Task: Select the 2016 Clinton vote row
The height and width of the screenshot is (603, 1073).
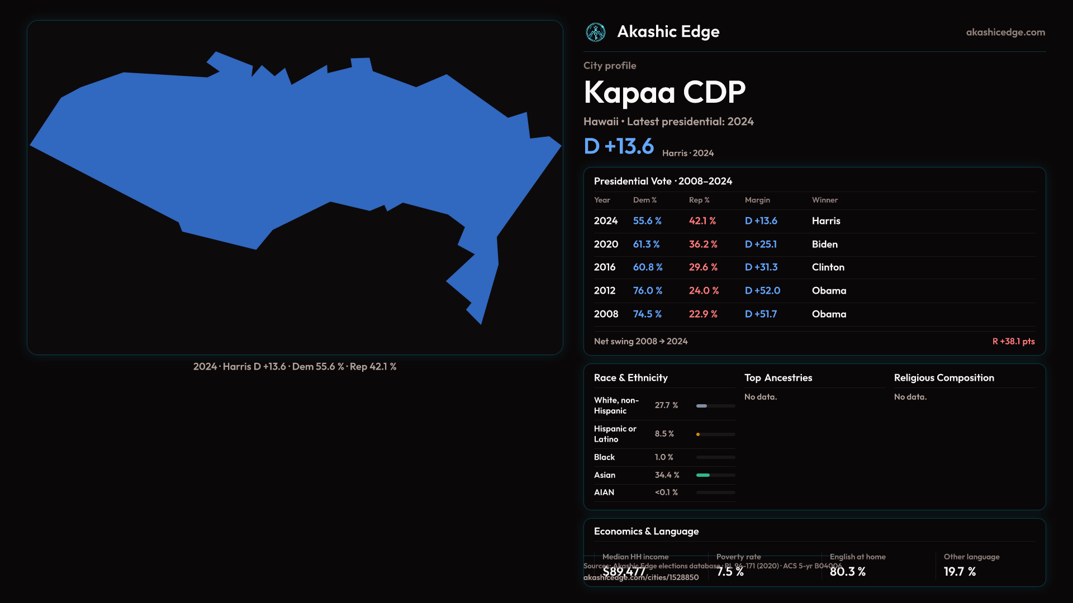Action: coord(814,267)
